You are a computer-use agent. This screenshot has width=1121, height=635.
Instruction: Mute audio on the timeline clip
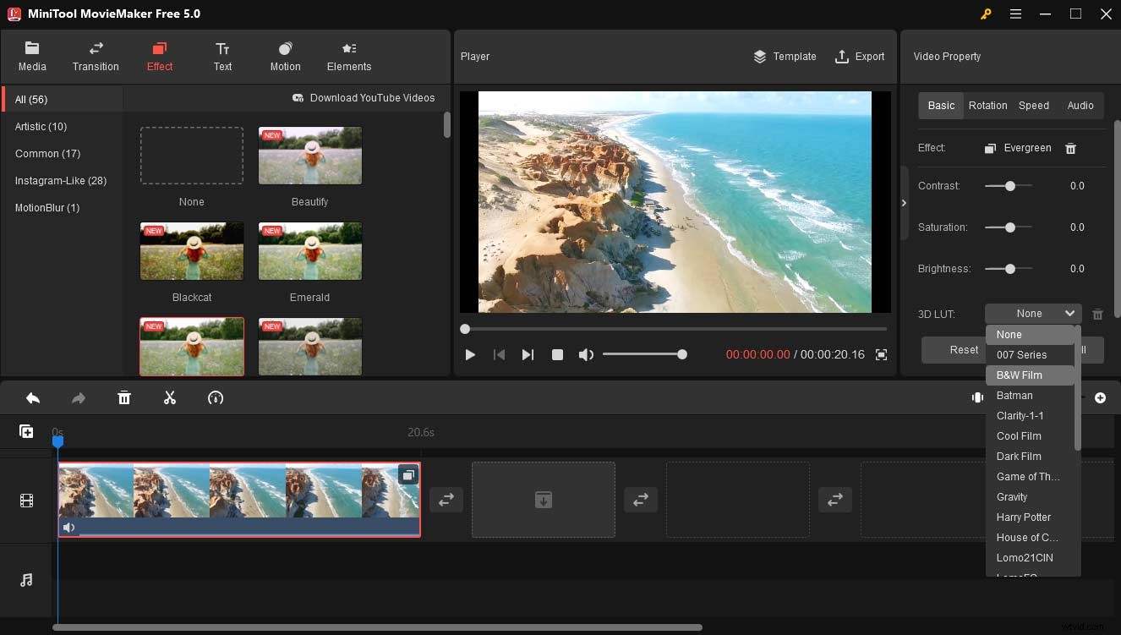68,527
